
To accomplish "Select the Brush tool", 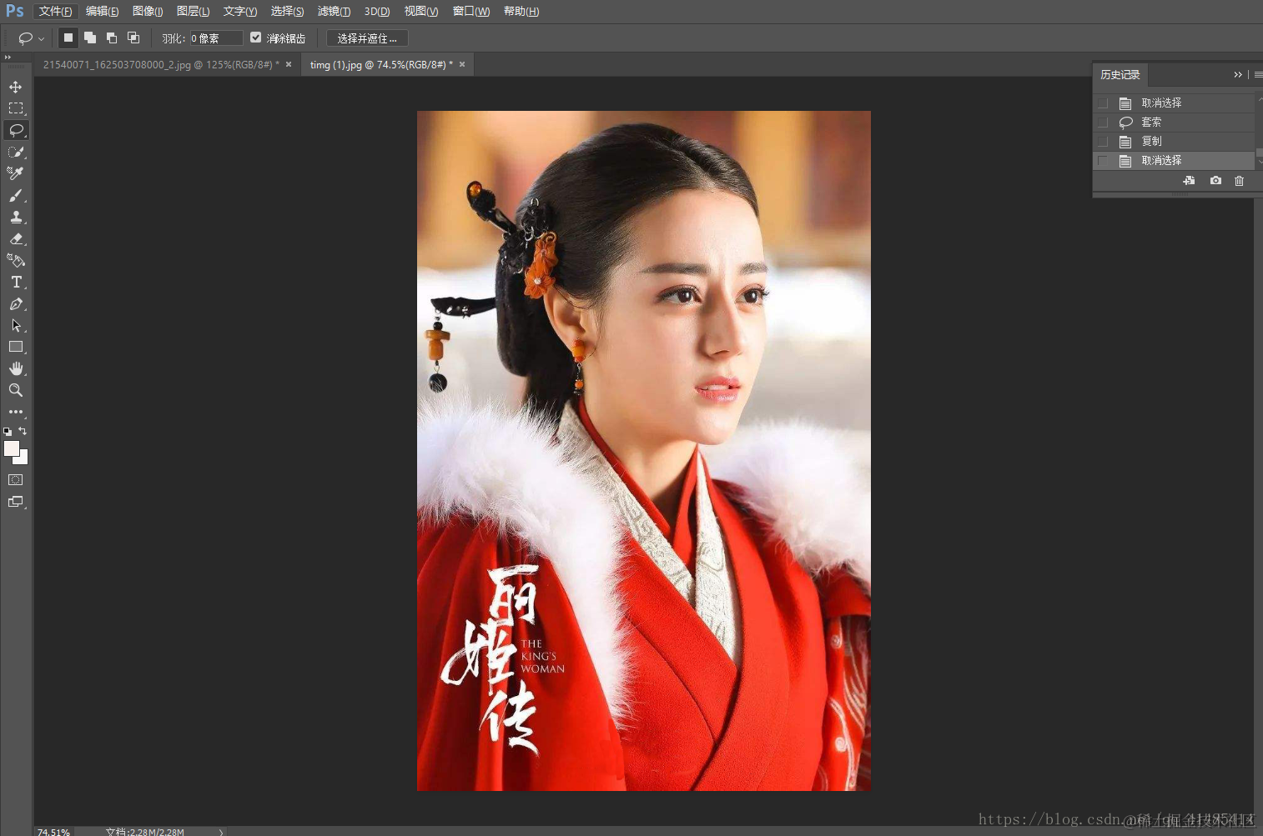I will pyautogui.click(x=16, y=195).
